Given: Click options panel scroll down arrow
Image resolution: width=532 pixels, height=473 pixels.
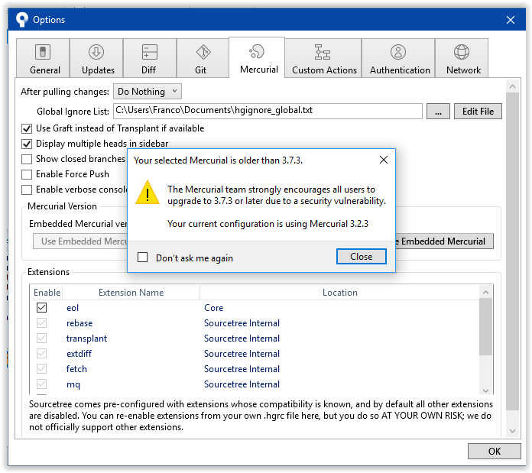Looking at the screenshot, I should pyautogui.click(x=512, y=431).
